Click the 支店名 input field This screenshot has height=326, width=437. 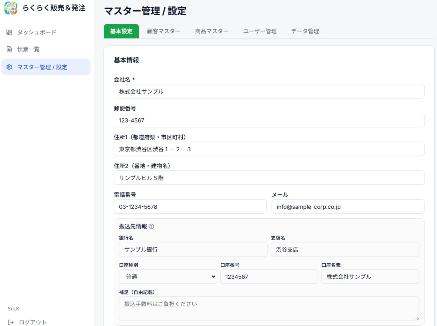point(345,249)
